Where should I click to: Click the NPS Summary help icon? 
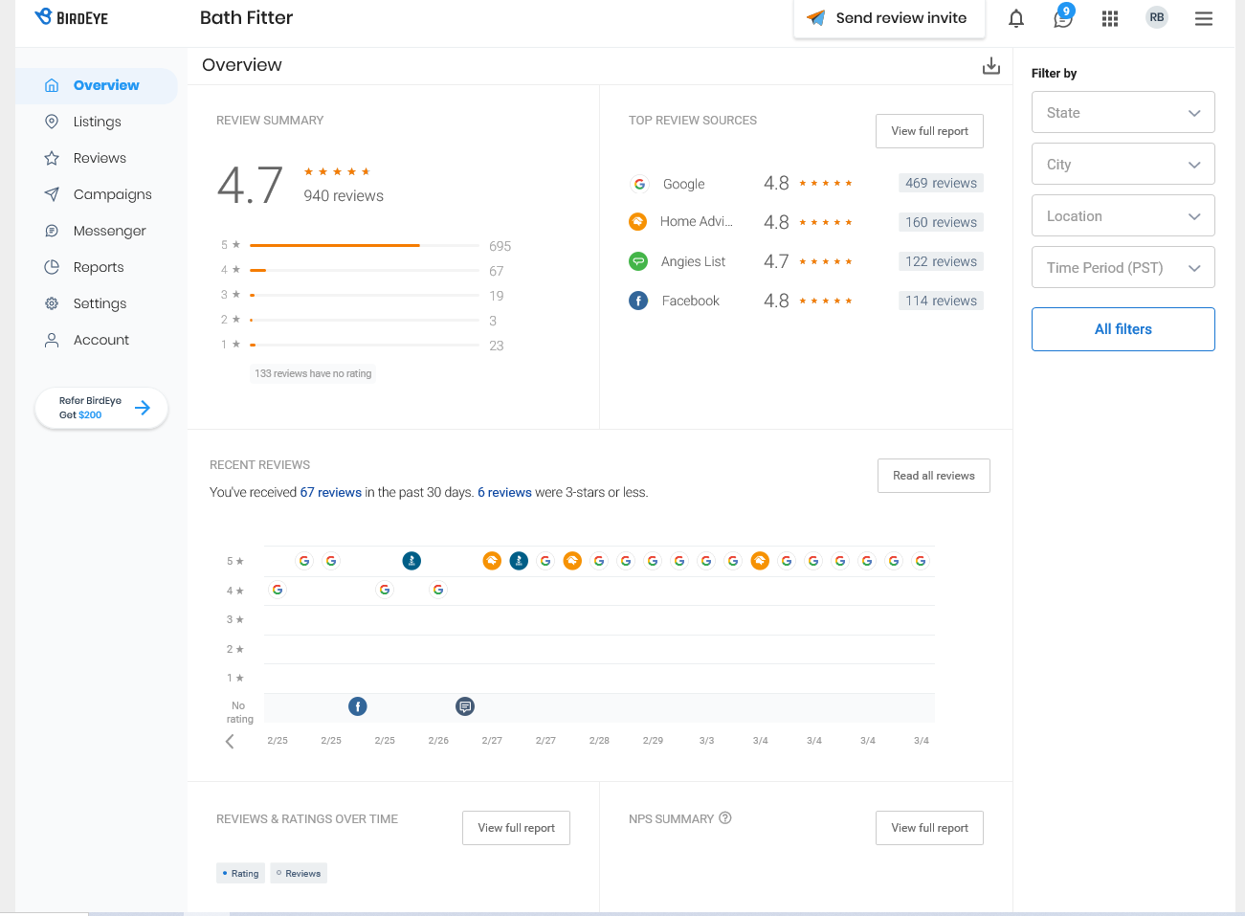coord(725,818)
